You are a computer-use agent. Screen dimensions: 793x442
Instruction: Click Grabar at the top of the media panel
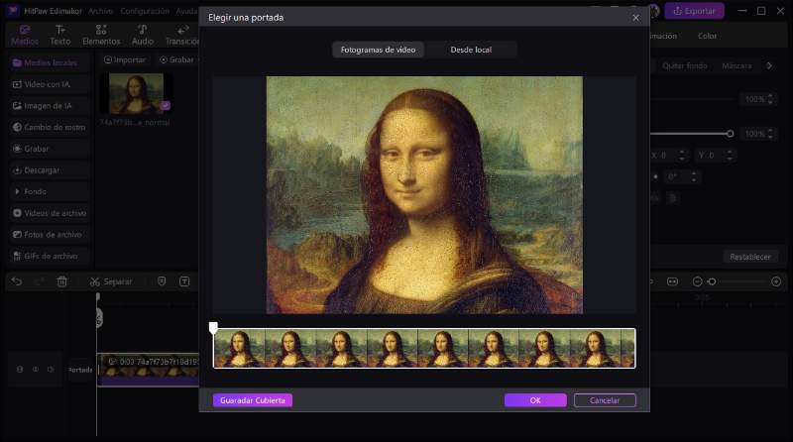(177, 59)
